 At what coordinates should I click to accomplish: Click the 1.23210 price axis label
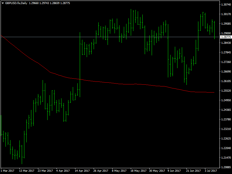(x=226, y=129)
